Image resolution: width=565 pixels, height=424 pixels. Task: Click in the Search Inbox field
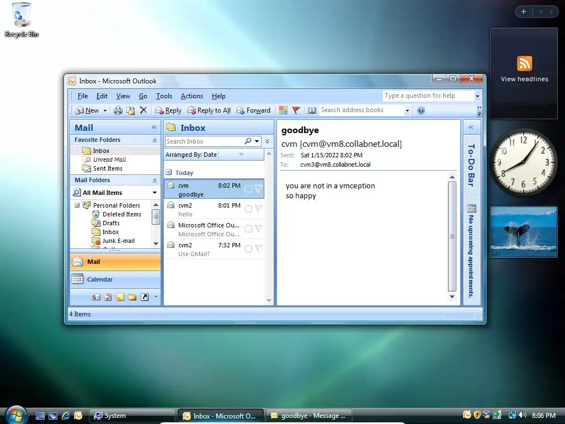coord(205,141)
